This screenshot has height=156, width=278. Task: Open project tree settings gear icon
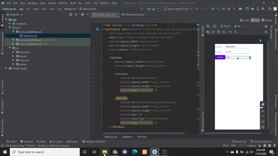(x=83, y=14)
